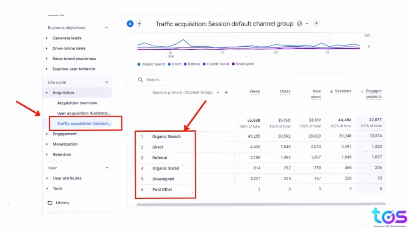The image size is (408, 231).
Task: Click the Direct row label
Action: pos(158,147)
